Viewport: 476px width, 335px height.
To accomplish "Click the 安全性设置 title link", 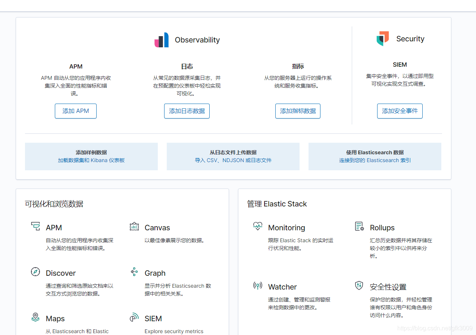I will [388, 287].
